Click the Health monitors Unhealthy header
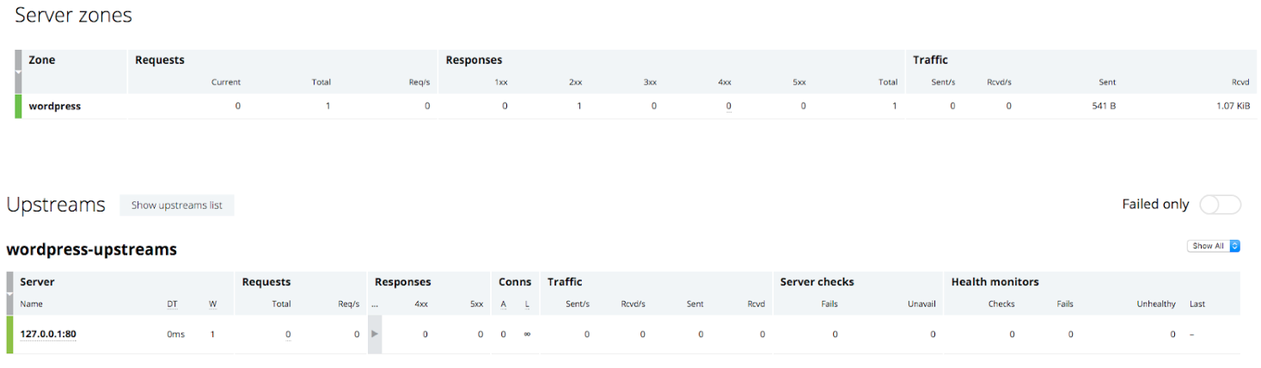The width and height of the screenshot is (1261, 368). point(1156,304)
